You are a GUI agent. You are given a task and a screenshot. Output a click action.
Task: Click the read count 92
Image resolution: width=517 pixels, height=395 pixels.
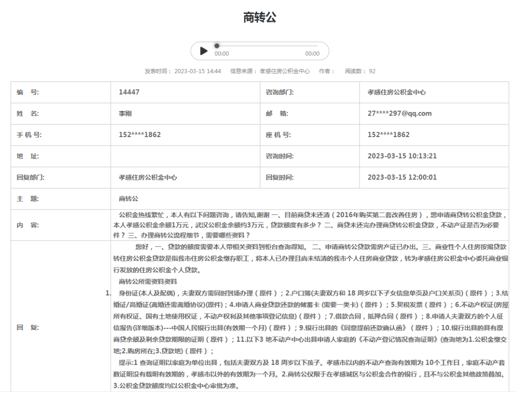(372, 71)
